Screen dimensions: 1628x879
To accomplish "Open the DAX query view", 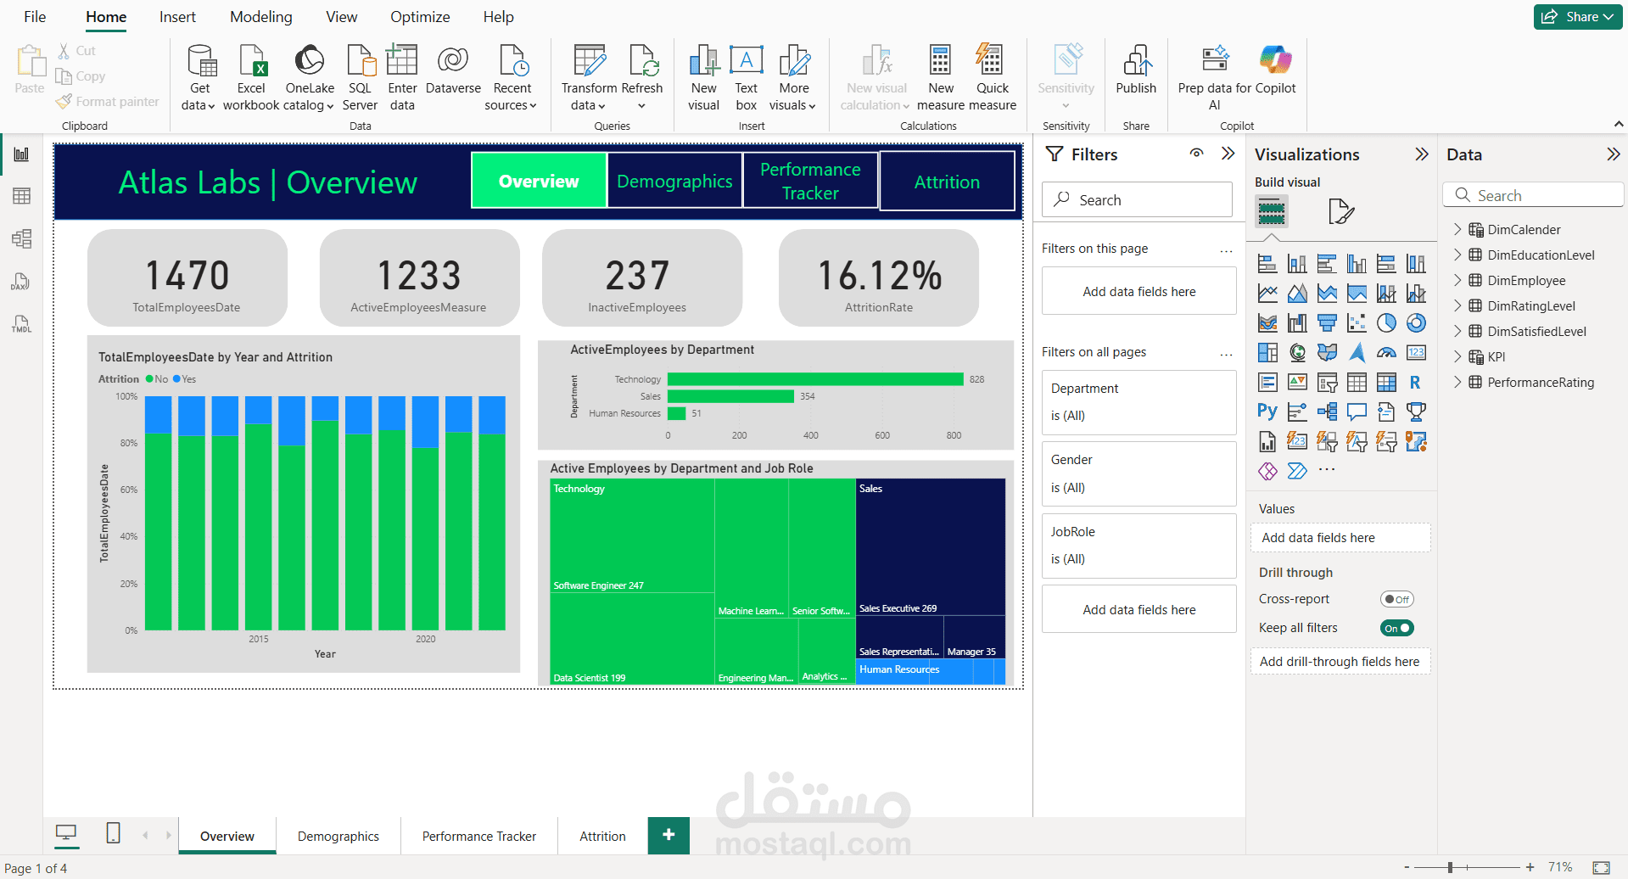I will pos(20,282).
